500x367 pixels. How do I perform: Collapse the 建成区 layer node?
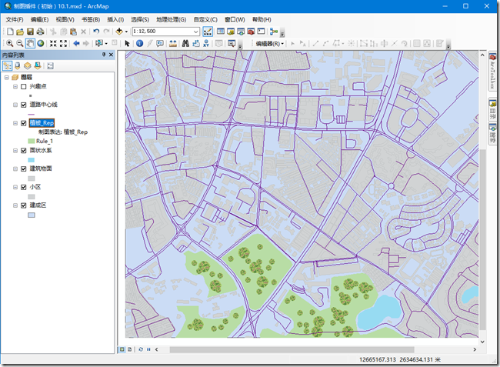click(x=15, y=205)
